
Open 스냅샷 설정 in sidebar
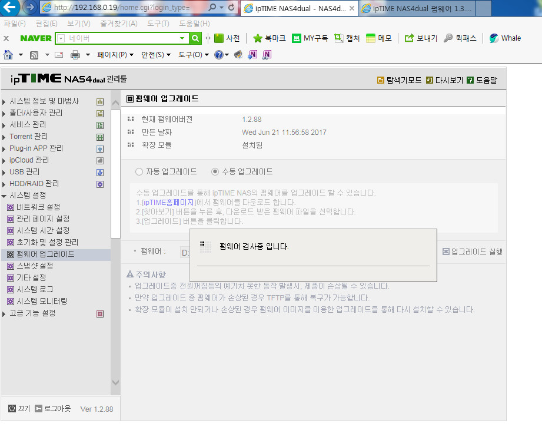click(35, 266)
